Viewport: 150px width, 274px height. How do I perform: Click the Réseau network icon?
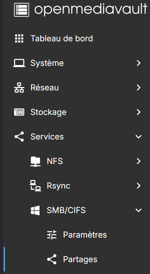click(x=19, y=88)
